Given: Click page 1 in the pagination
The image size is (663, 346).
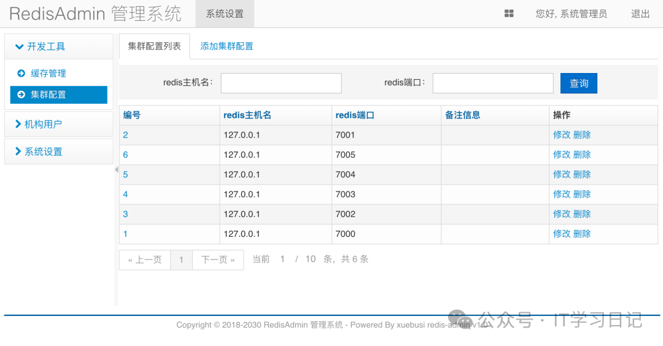Looking at the screenshot, I should [x=181, y=260].
